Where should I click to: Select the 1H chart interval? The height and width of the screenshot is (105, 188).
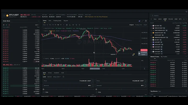53,25
